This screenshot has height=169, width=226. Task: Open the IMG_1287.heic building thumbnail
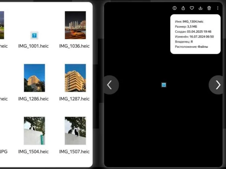[x=75, y=78]
